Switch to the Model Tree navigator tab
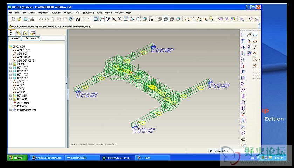294x168 pixels. click(x=12, y=33)
